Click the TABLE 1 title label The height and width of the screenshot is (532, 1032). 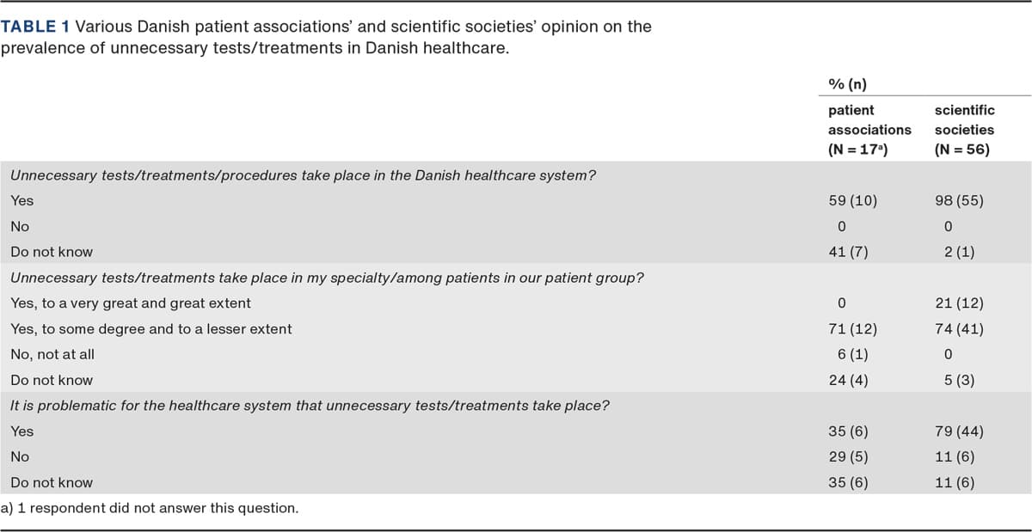pyautogui.click(x=36, y=27)
